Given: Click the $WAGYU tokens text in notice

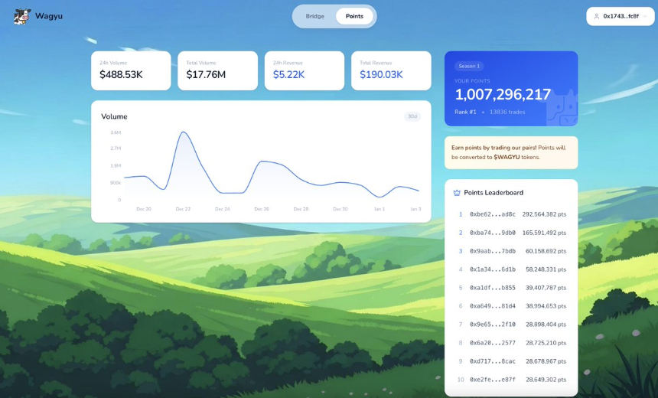Looking at the screenshot, I should pyautogui.click(x=516, y=157).
